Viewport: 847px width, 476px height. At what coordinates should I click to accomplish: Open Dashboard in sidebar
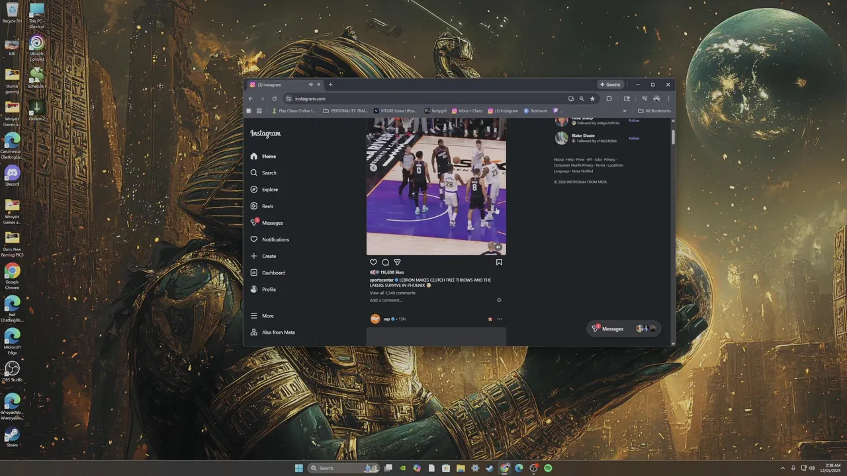point(268,272)
